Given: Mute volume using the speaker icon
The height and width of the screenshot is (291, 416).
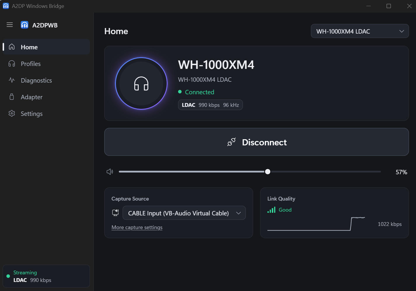Looking at the screenshot, I should click(x=110, y=172).
